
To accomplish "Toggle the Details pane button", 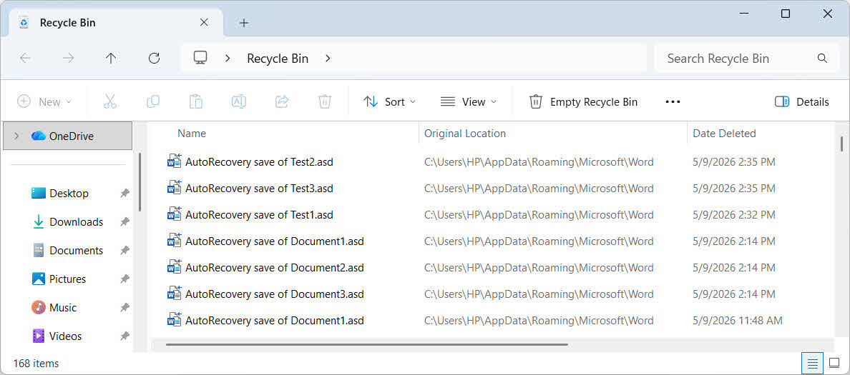I will pos(802,101).
